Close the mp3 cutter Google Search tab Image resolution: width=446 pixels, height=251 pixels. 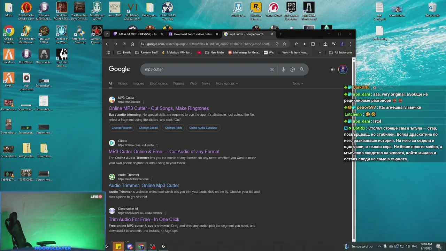(x=272, y=34)
